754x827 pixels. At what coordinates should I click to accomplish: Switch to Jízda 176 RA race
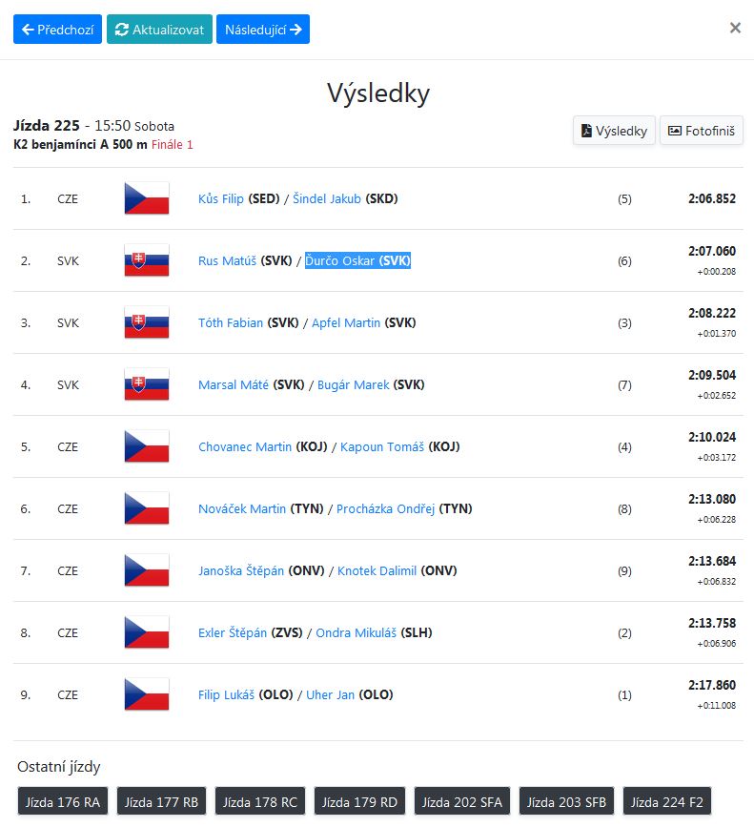[x=63, y=802]
